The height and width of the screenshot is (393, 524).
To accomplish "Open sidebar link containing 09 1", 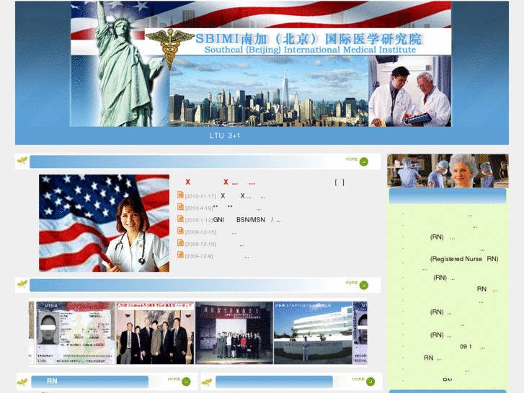I will tap(472, 347).
